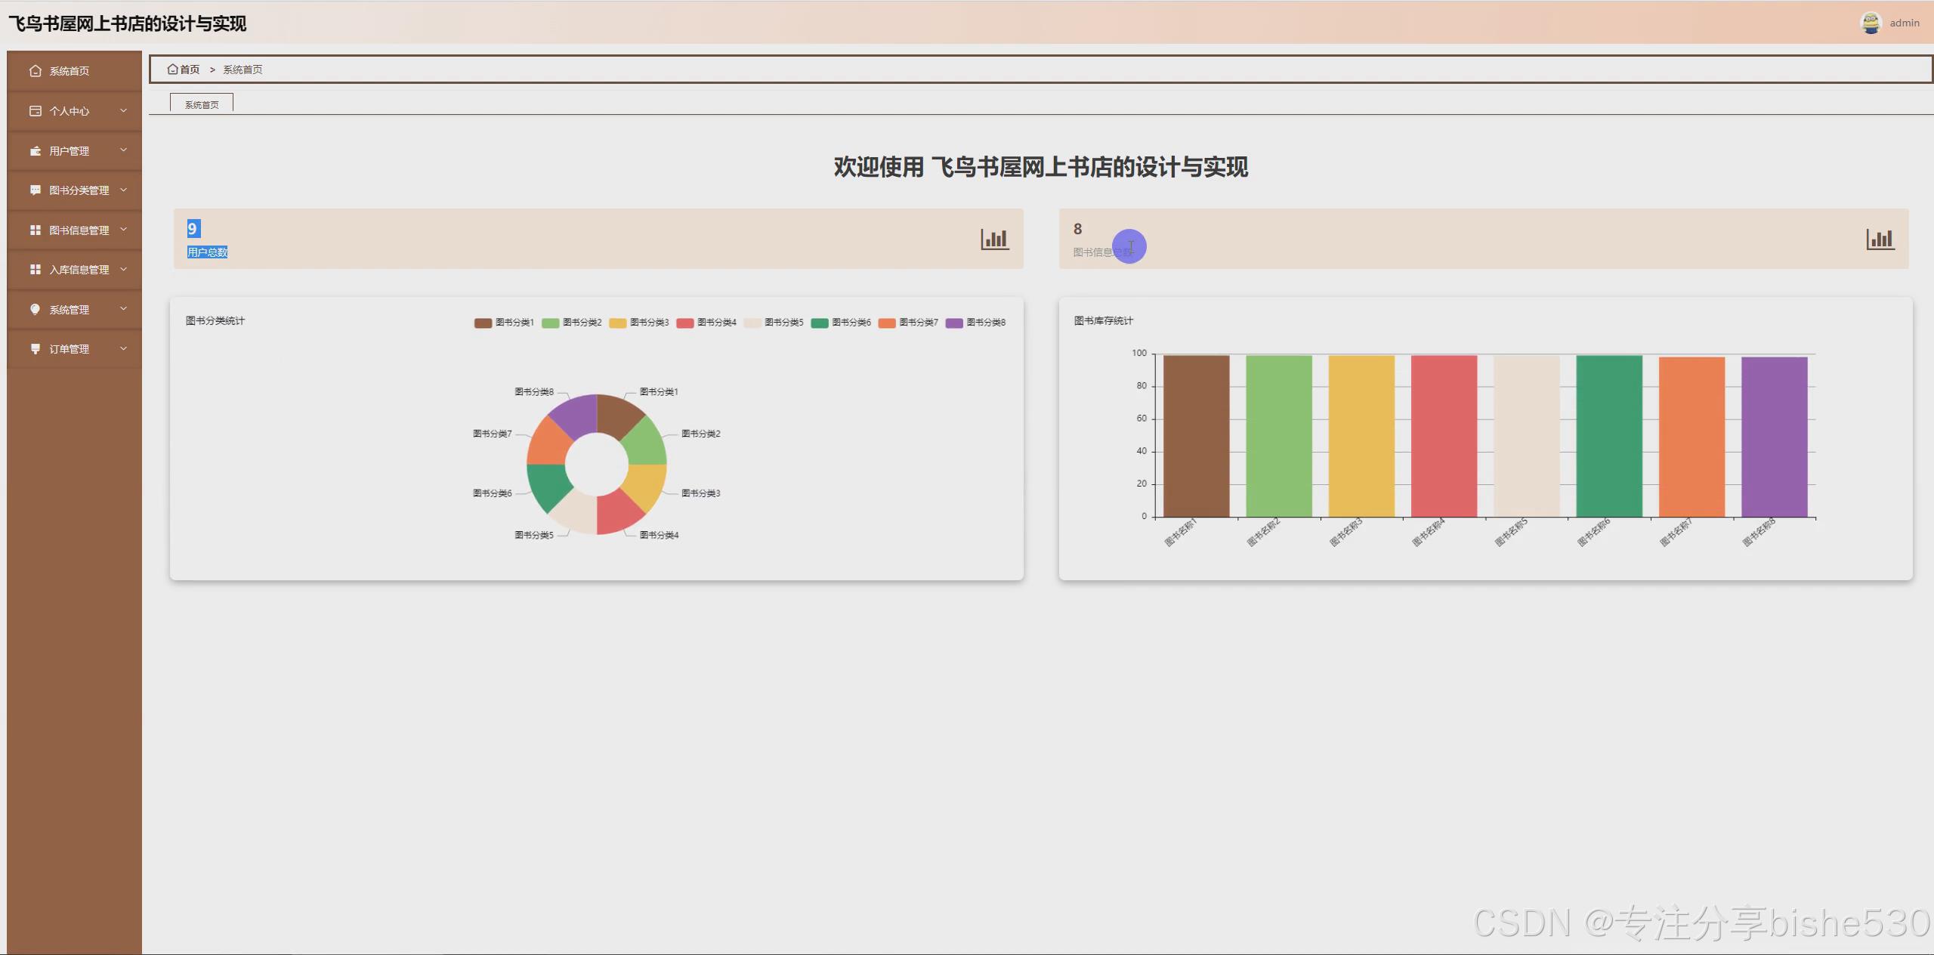Click the 订单管理 sidebar icon
The height and width of the screenshot is (955, 1934).
click(35, 349)
